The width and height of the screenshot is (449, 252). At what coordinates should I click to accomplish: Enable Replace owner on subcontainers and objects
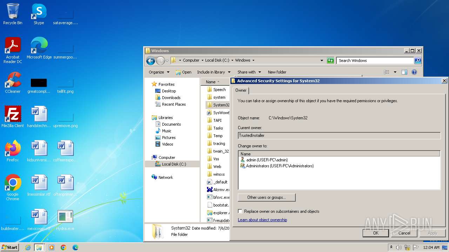pos(240,211)
